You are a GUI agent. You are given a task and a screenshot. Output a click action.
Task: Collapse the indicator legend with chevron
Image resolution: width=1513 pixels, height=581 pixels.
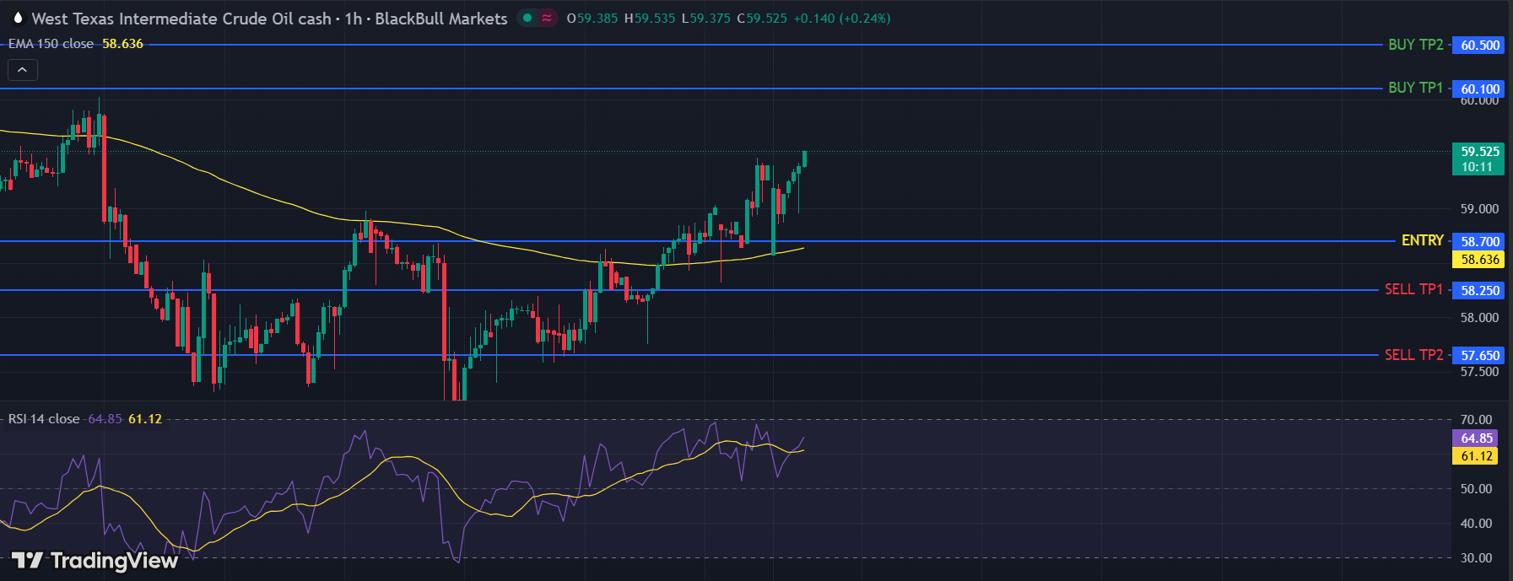click(23, 70)
